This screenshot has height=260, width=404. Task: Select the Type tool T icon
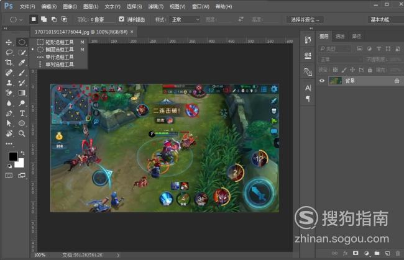pyautogui.click(x=22, y=113)
